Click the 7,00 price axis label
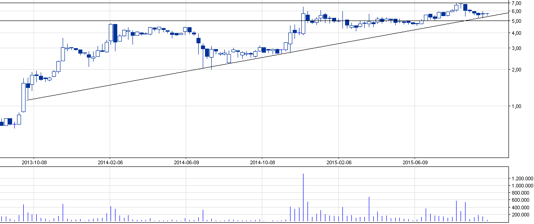This screenshot has width=534, height=224. click(x=517, y=4)
